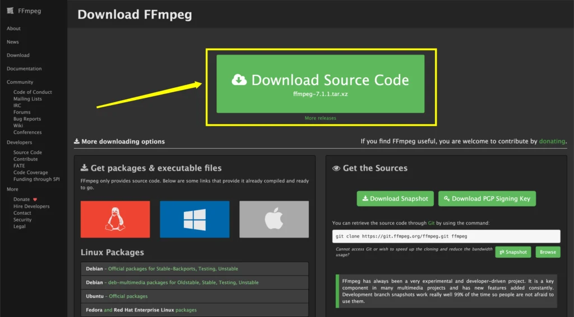Click the Download Source Code button
574x317 pixels.
(320, 84)
